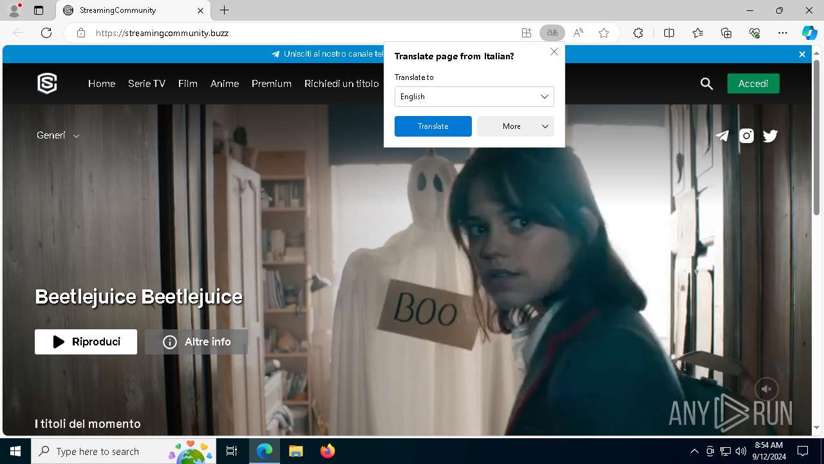Close the blue Telegram banner
This screenshot has width=824, height=464.
point(802,54)
